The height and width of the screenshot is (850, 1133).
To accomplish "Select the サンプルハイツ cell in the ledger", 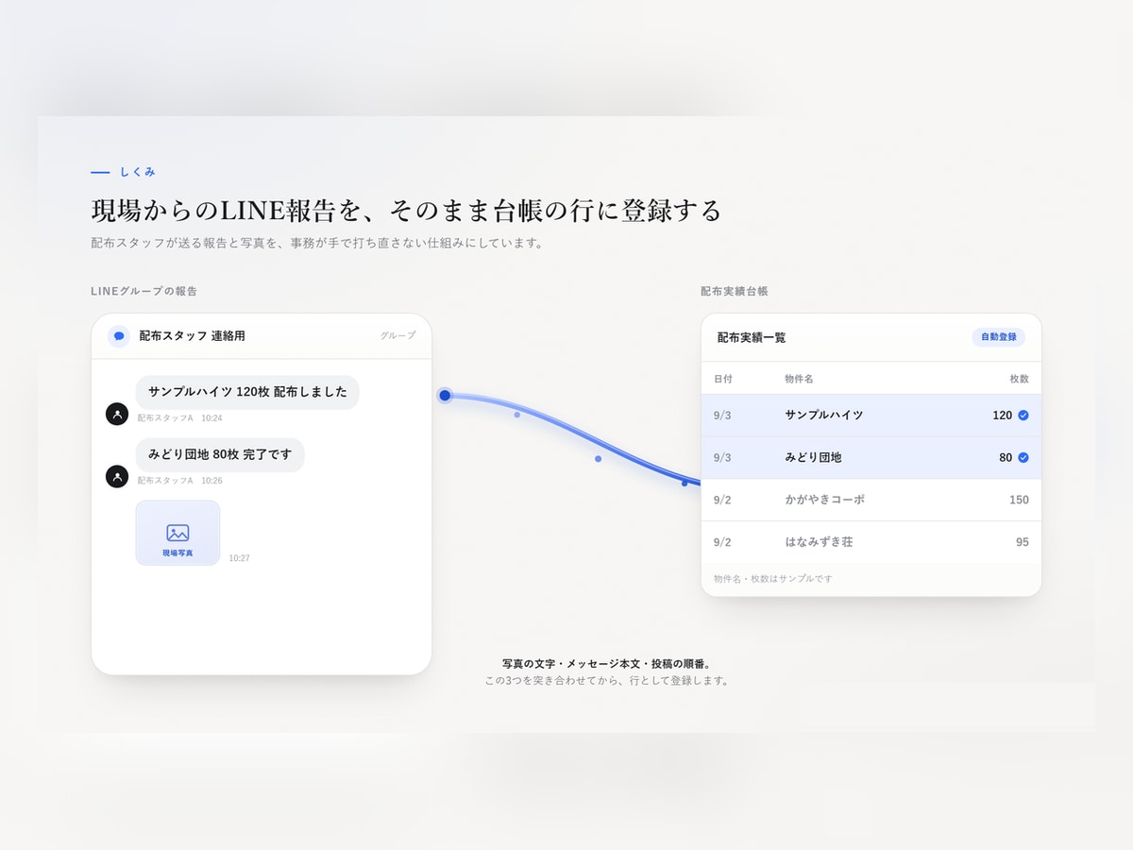I will (x=824, y=415).
